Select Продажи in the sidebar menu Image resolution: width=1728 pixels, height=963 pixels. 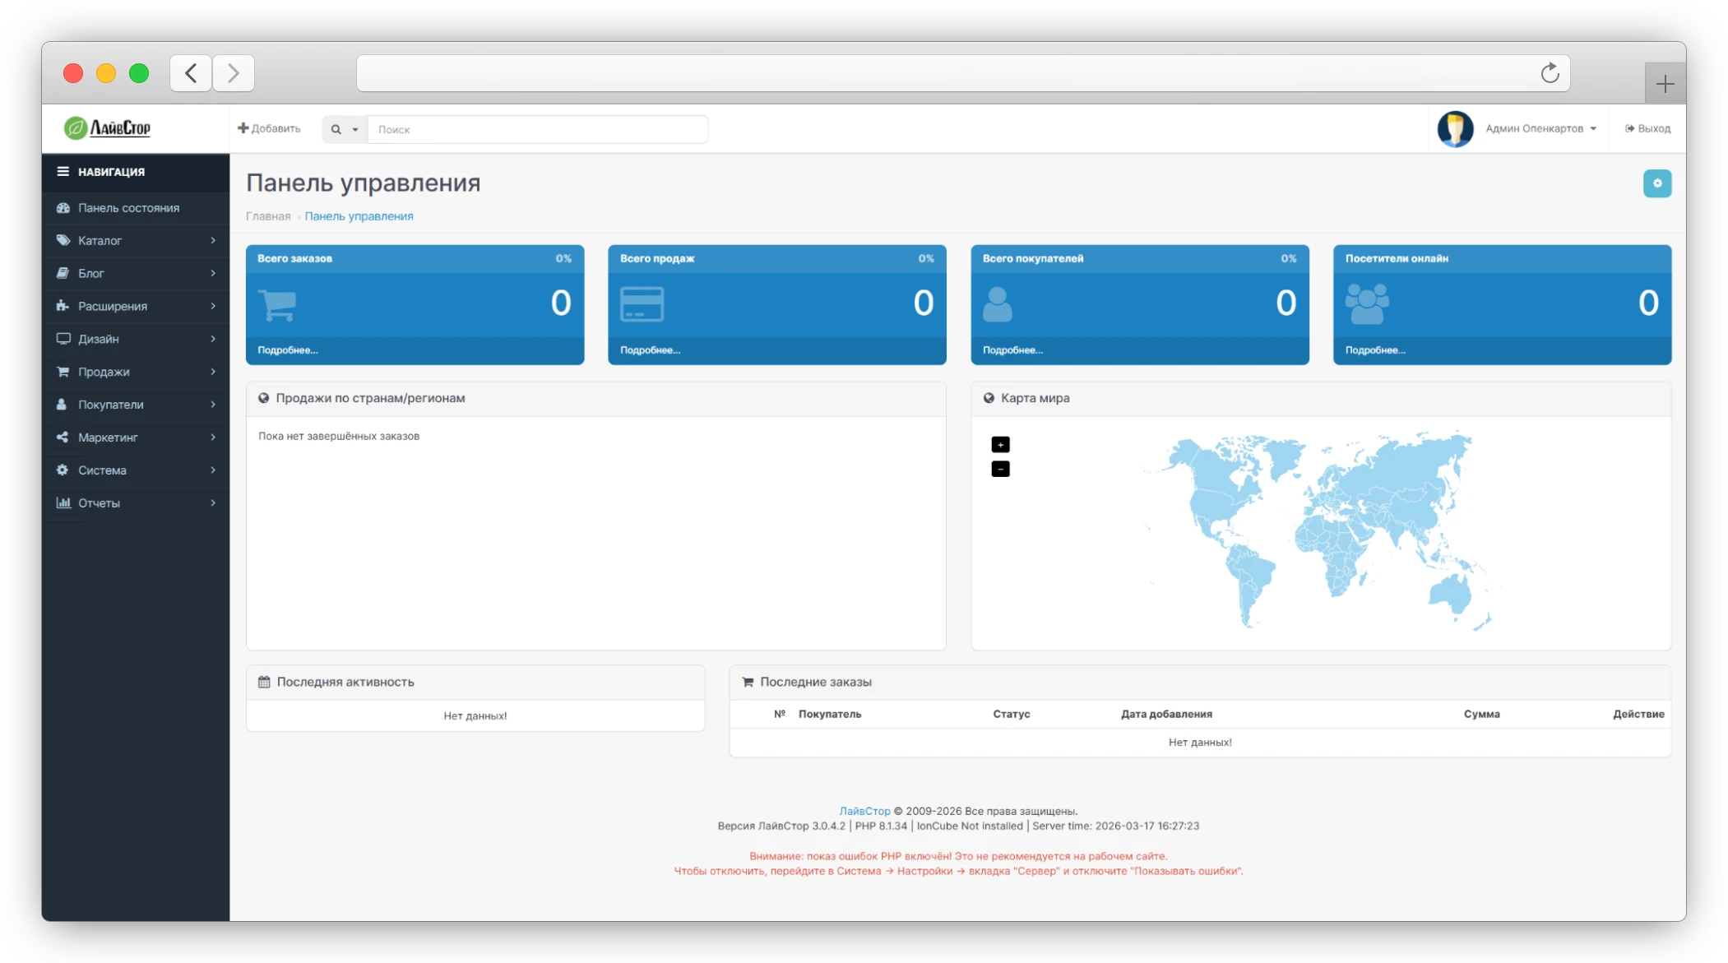pyautogui.click(x=136, y=372)
